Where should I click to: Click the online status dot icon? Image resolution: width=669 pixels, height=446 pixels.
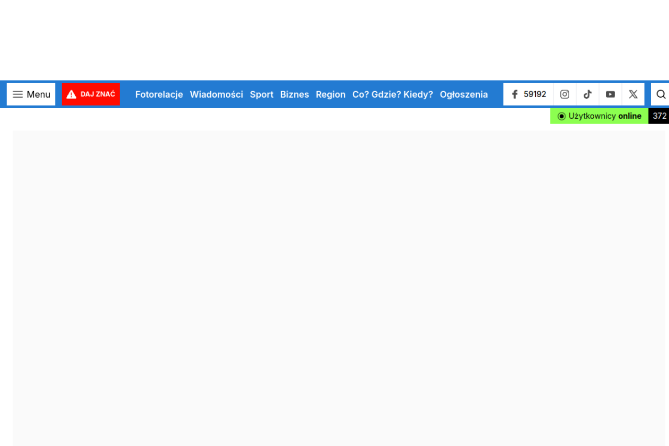[561, 116]
